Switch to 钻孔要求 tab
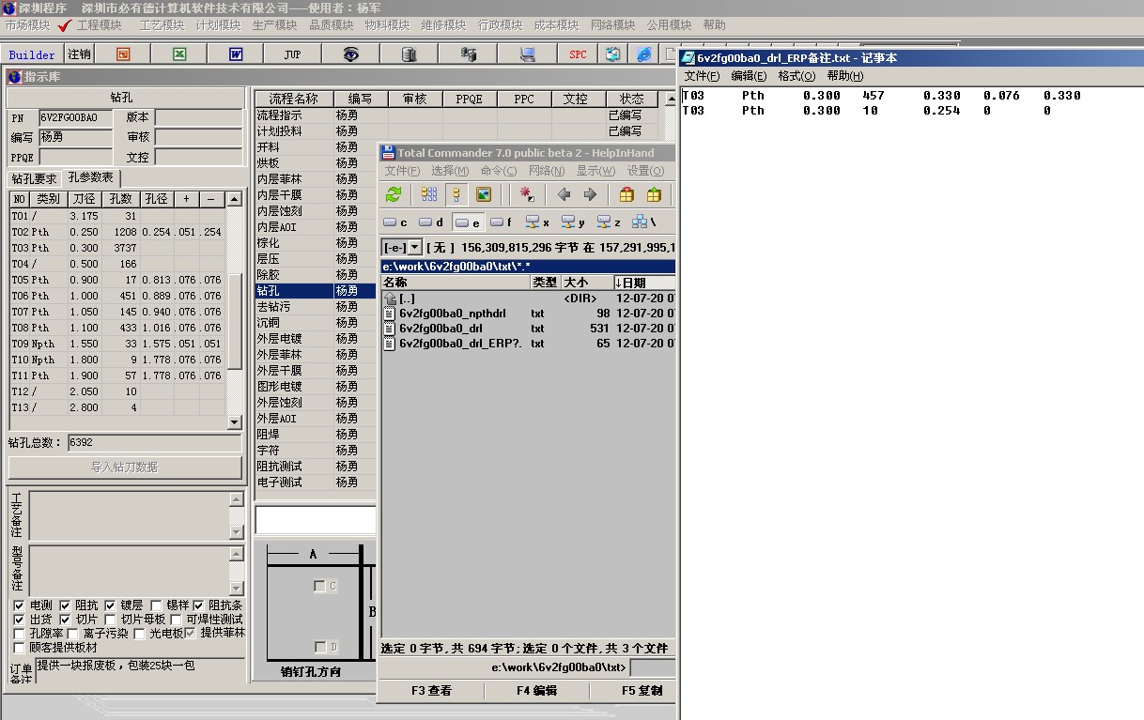This screenshot has height=720, width=1144. tap(35, 178)
